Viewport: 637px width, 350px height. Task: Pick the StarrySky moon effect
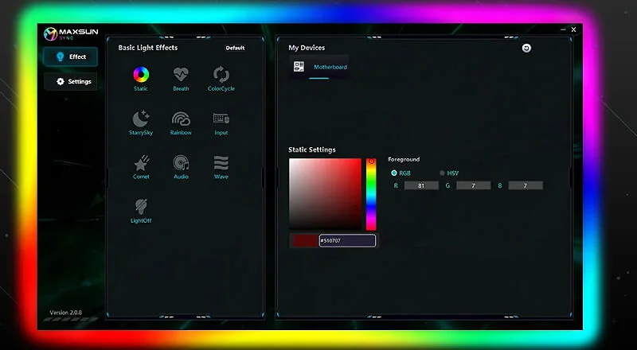pyautogui.click(x=141, y=119)
